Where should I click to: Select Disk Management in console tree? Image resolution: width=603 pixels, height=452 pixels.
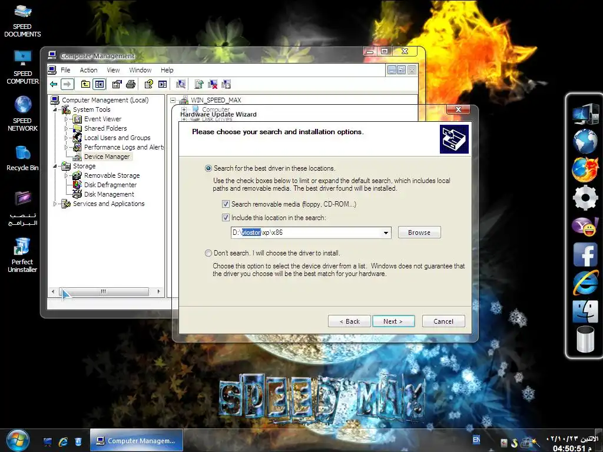tap(109, 194)
